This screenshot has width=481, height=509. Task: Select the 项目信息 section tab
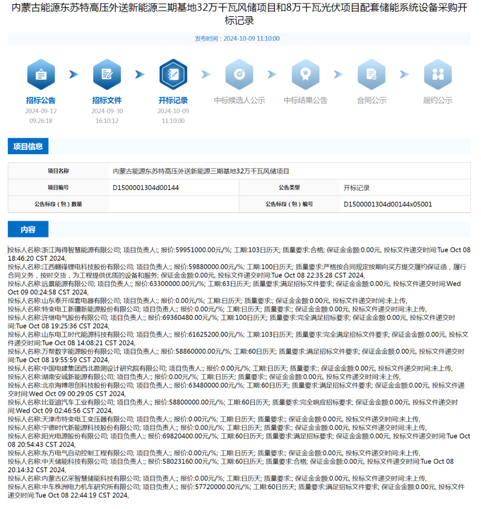tap(28, 146)
